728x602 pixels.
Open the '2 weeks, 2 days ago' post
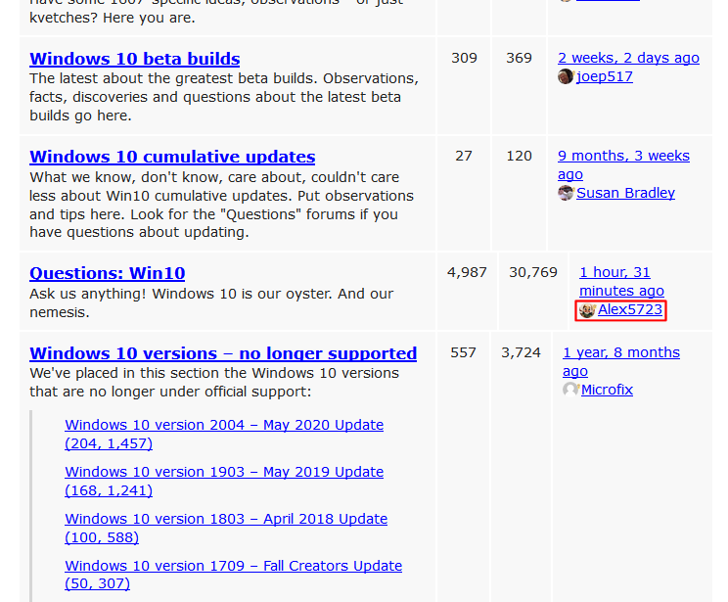[628, 58]
